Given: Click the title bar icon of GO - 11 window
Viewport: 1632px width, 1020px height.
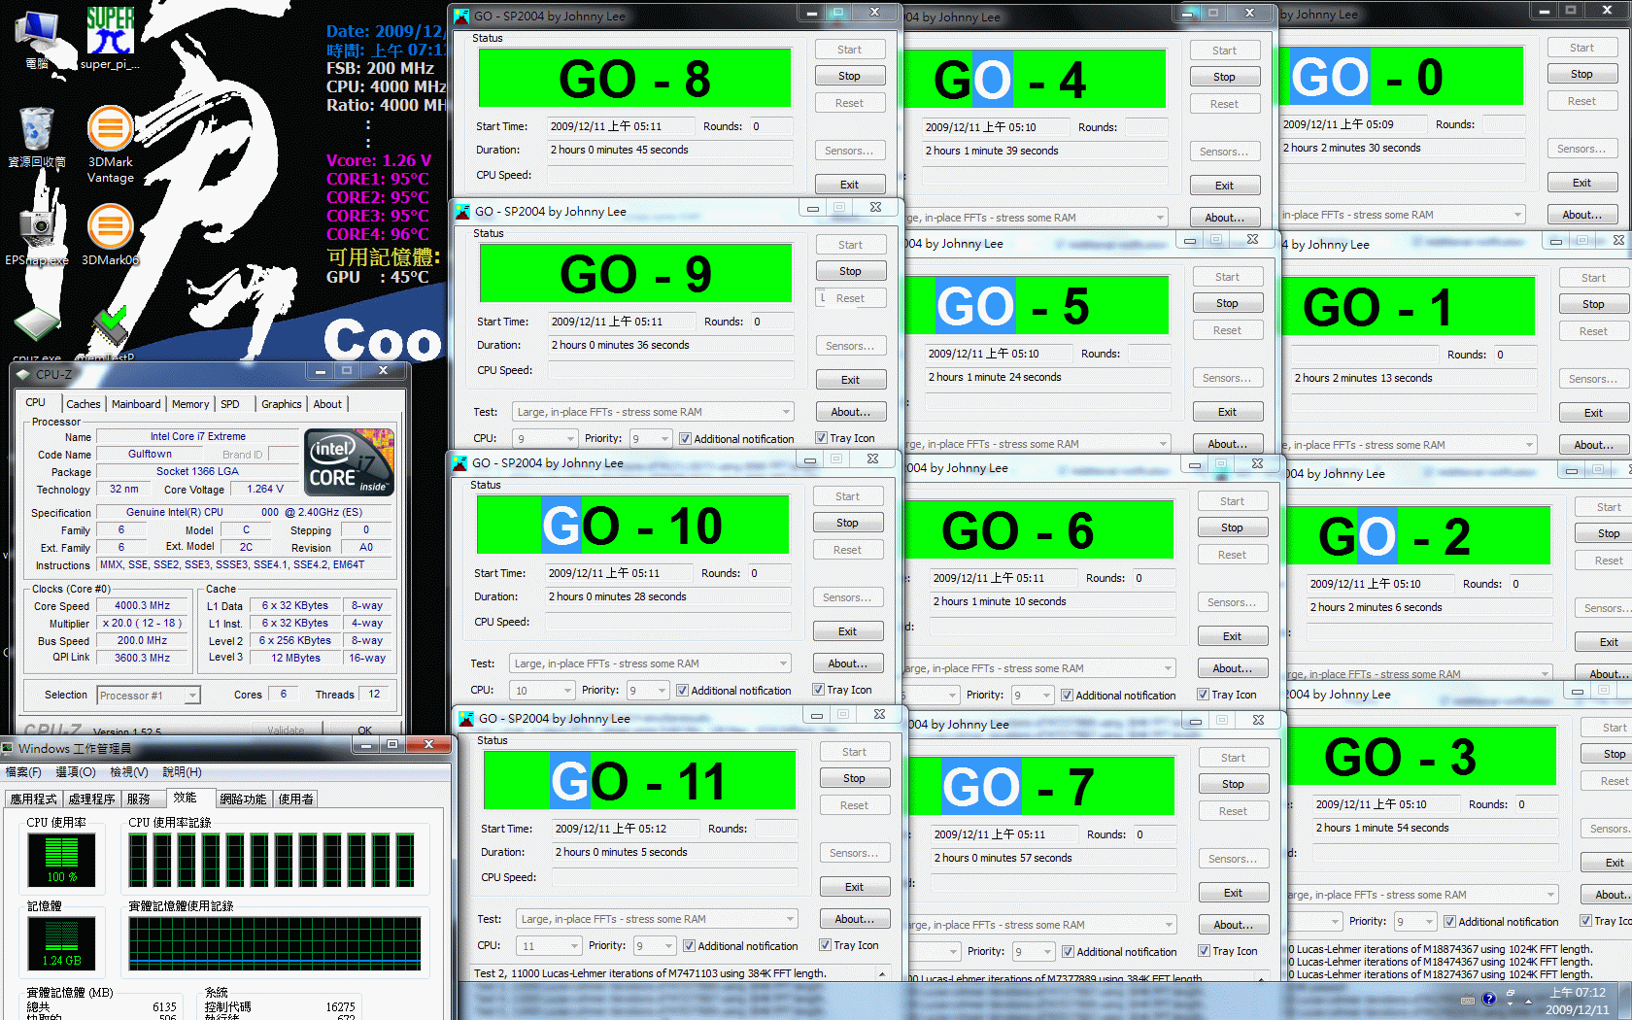Looking at the screenshot, I should pyautogui.click(x=467, y=718).
